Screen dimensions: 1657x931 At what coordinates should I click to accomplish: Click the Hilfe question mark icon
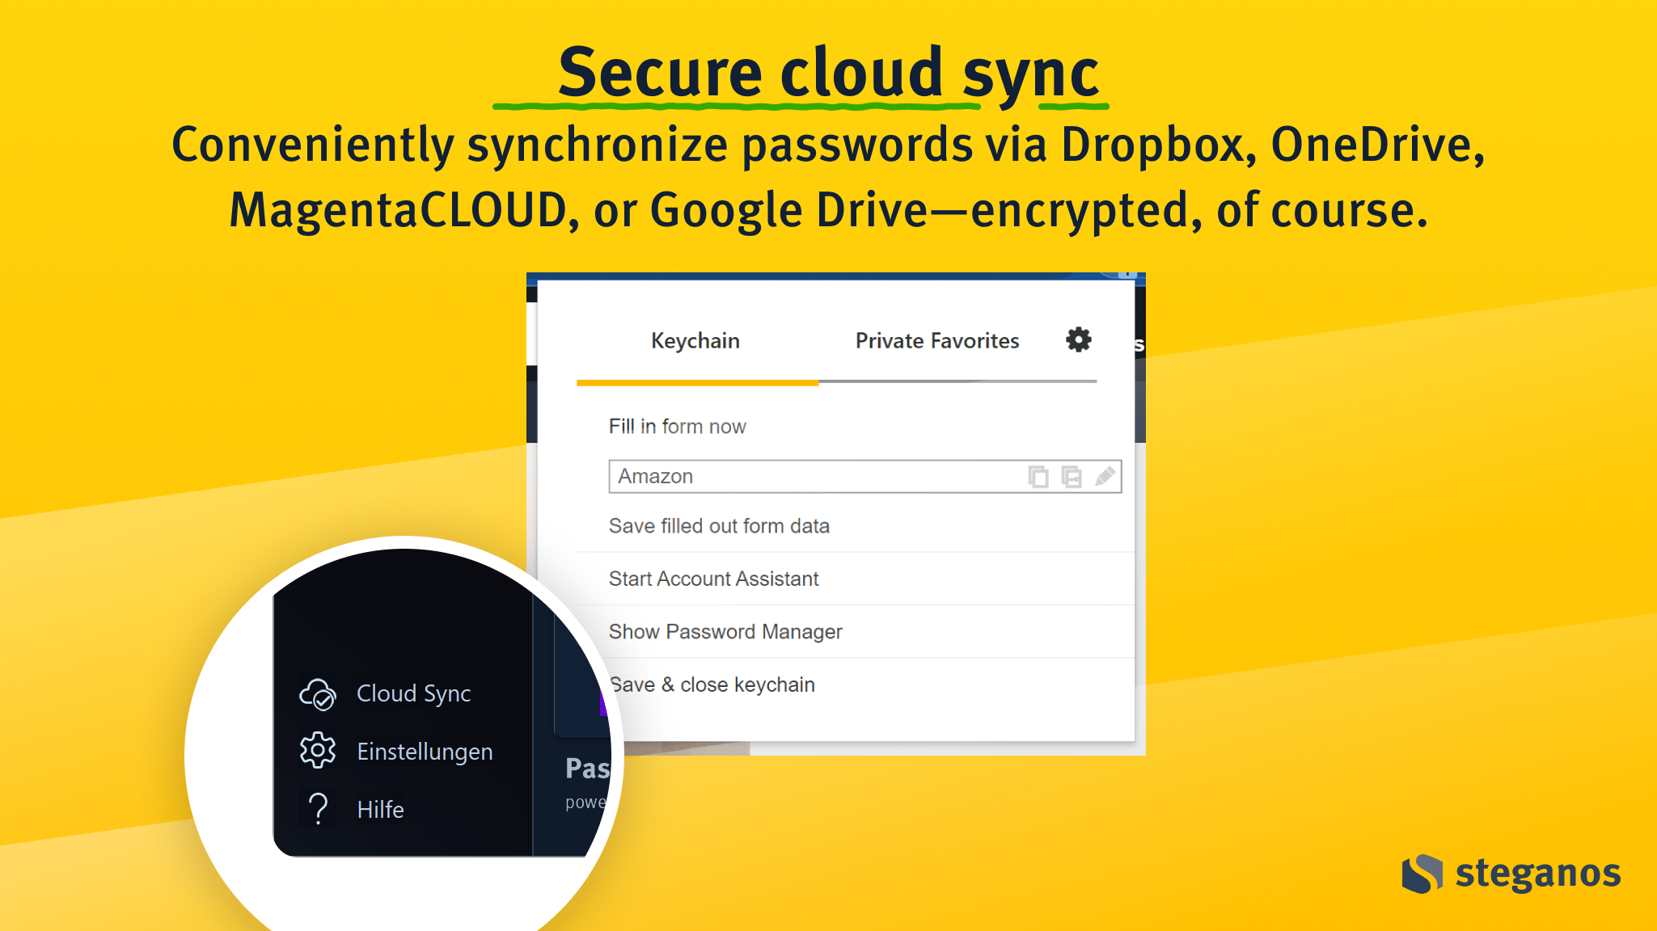[x=319, y=809]
